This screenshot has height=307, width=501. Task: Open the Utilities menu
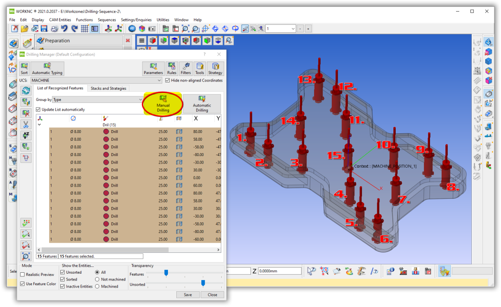coord(163,20)
